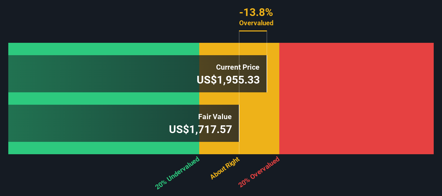The width and height of the screenshot is (442, 196).
Task: Click the bright green strip at bottom
Action: (104, 148)
